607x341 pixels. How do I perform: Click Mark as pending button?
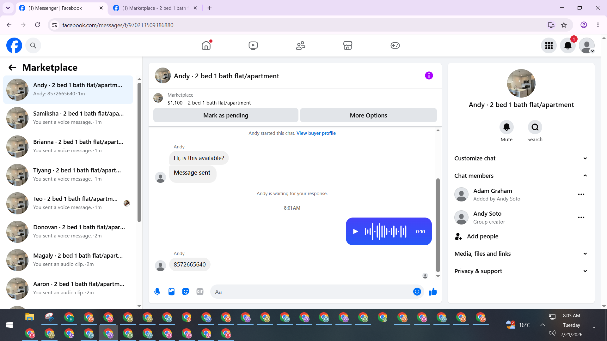[x=226, y=115]
